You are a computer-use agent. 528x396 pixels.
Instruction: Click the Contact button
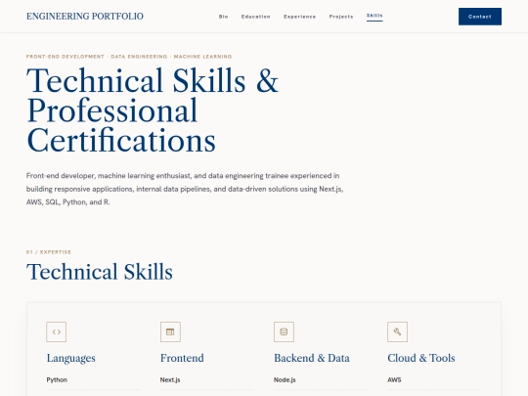(x=480, y=17)
